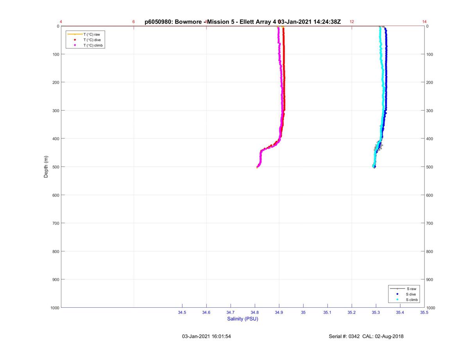Image resolution: width=469 pixels, height=346 pixels.
Task: Click the left axis 300 depth tick label
Action: tap(56, 111)
